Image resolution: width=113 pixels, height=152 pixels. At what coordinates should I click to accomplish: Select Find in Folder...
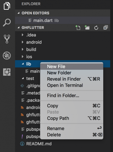[x=72, y=95]
